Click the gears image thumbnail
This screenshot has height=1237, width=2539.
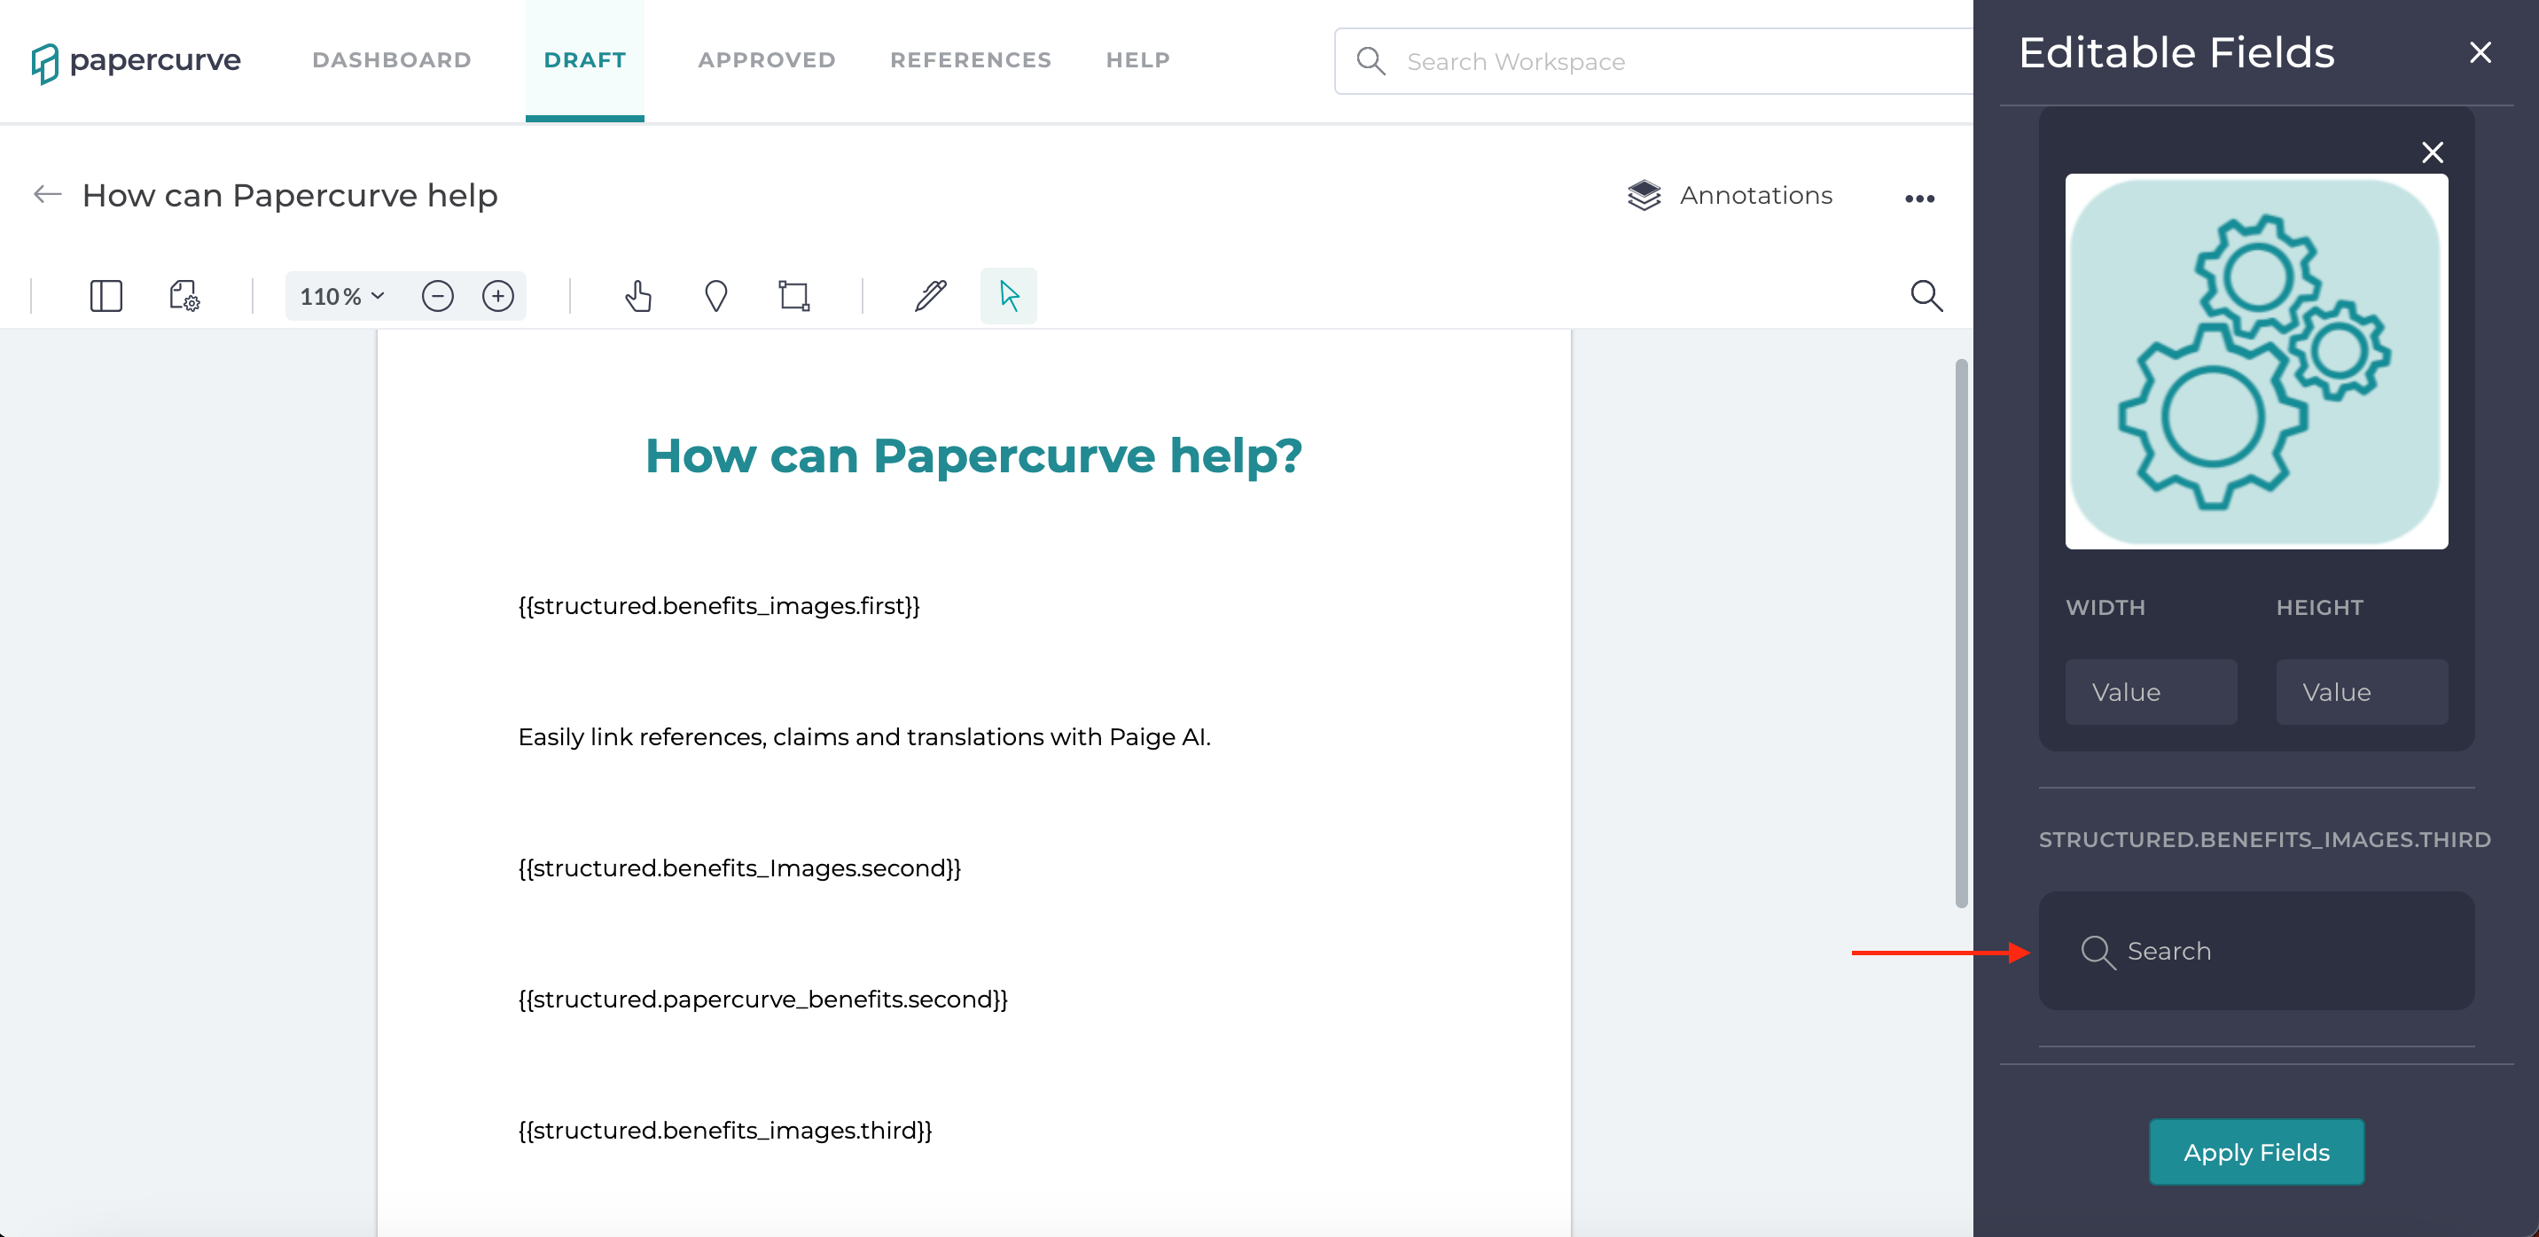pos(2256,362)
